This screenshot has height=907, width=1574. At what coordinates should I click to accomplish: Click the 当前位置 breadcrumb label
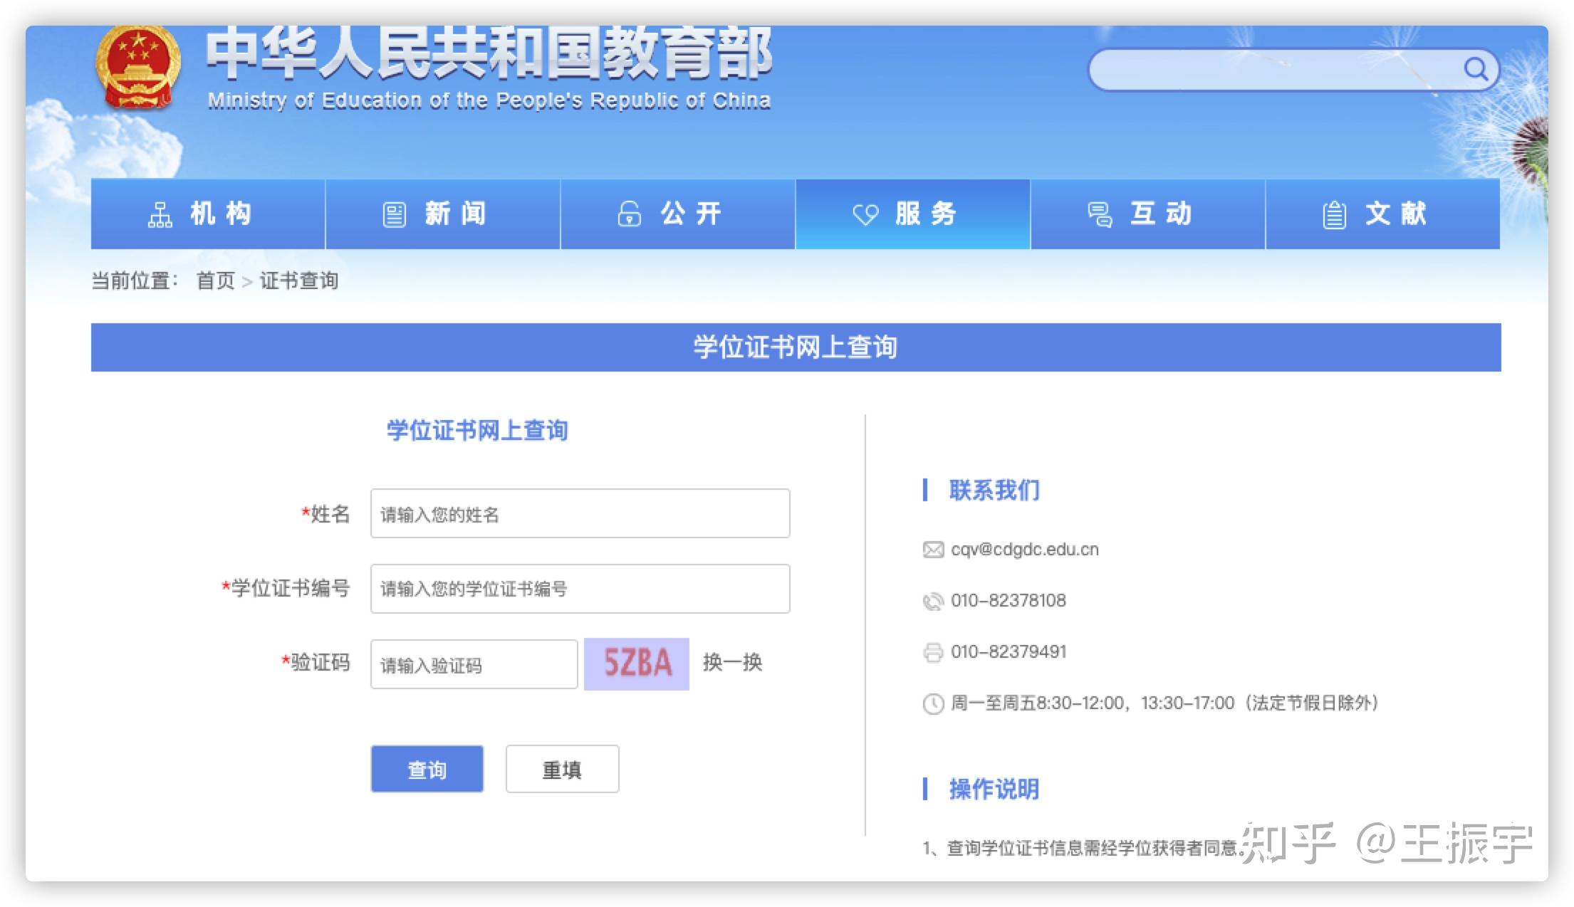tap(135, 281)
